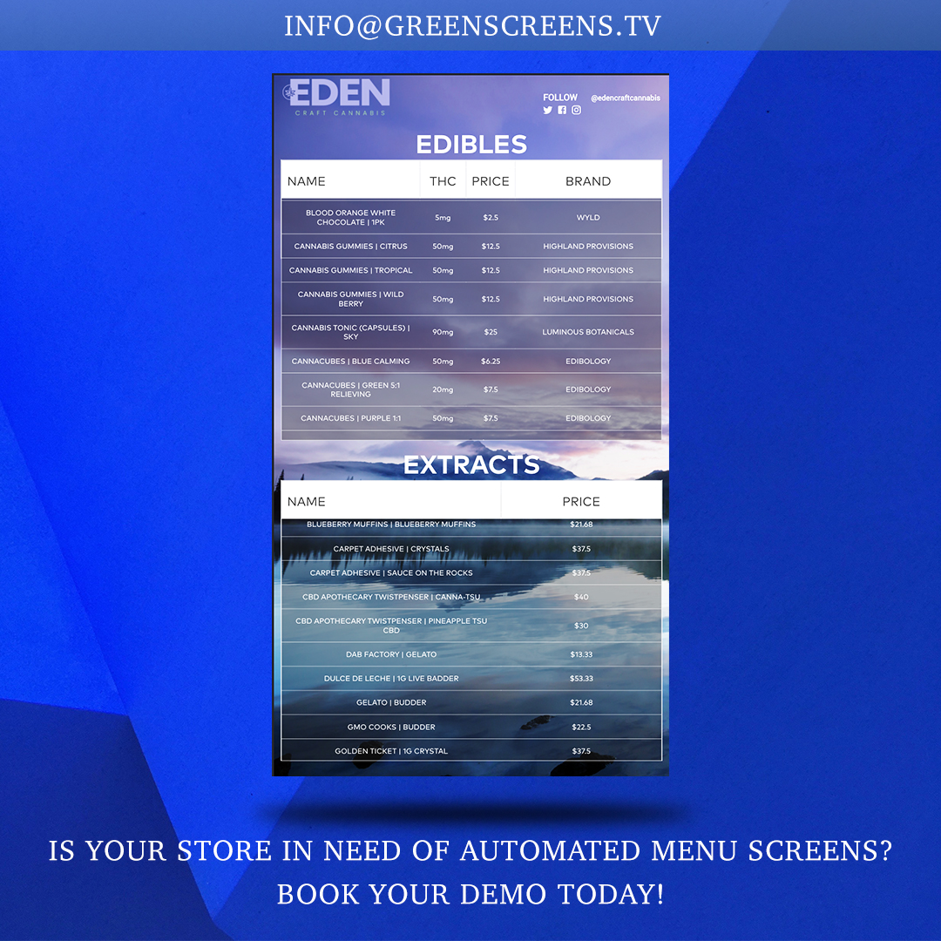
Task: Click the $30 price cell
Action: click(x=581, y=626)
